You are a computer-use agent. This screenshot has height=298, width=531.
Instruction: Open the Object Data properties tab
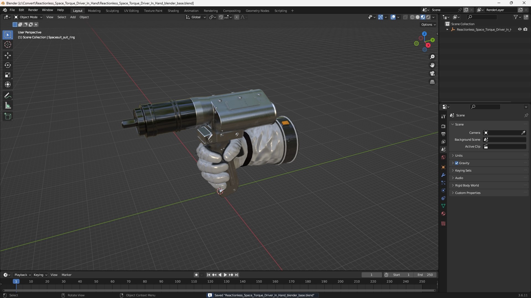pos(443,206)
